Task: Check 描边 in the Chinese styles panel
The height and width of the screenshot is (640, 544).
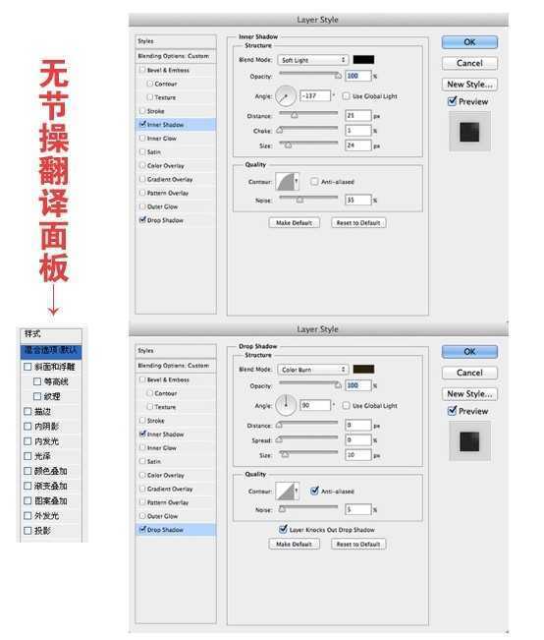Action: pyautogui.click(x=27, y=411)
